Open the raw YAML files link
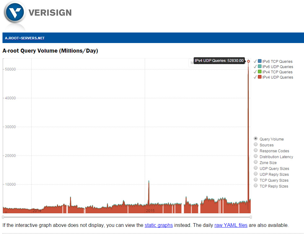 pyautogui.click(x=231, y=225)
